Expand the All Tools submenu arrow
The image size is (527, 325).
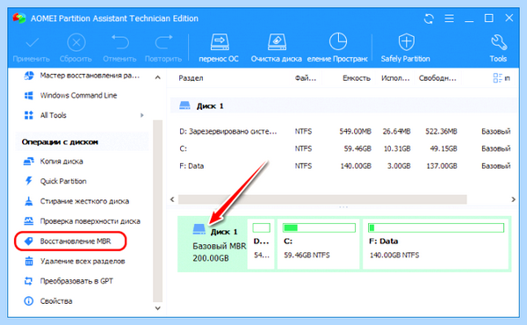point(141,115)
